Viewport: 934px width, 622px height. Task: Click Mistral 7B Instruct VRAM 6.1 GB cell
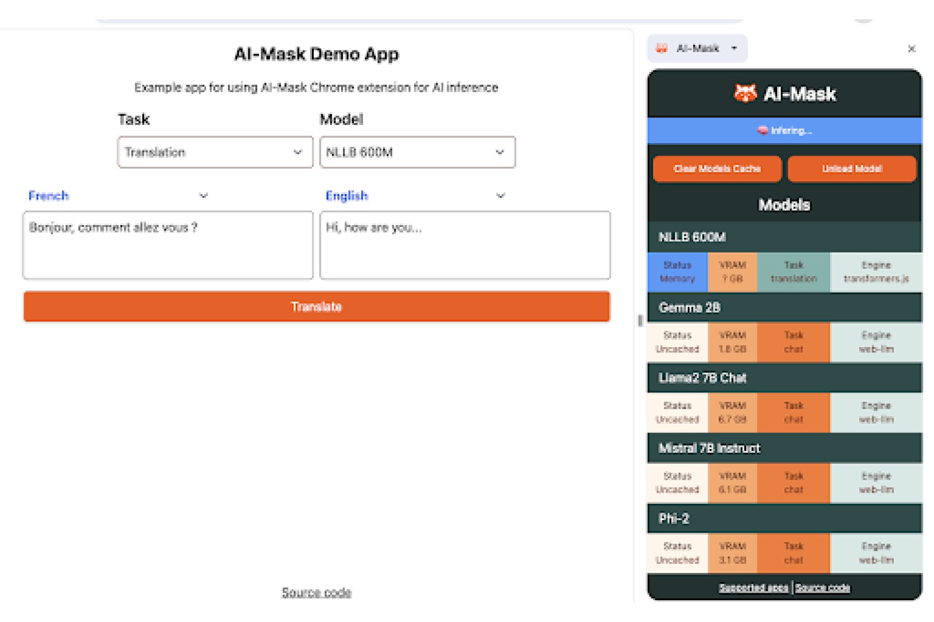(732, 483)
